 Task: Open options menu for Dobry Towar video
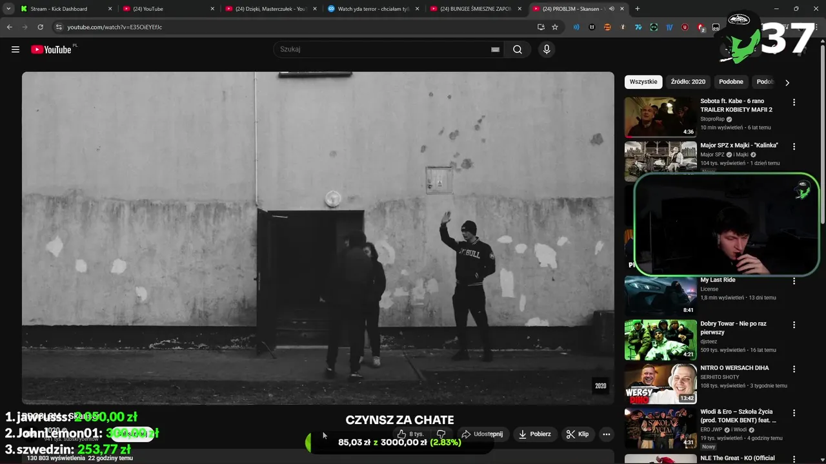pyautogui.click(x=794, y=325)
